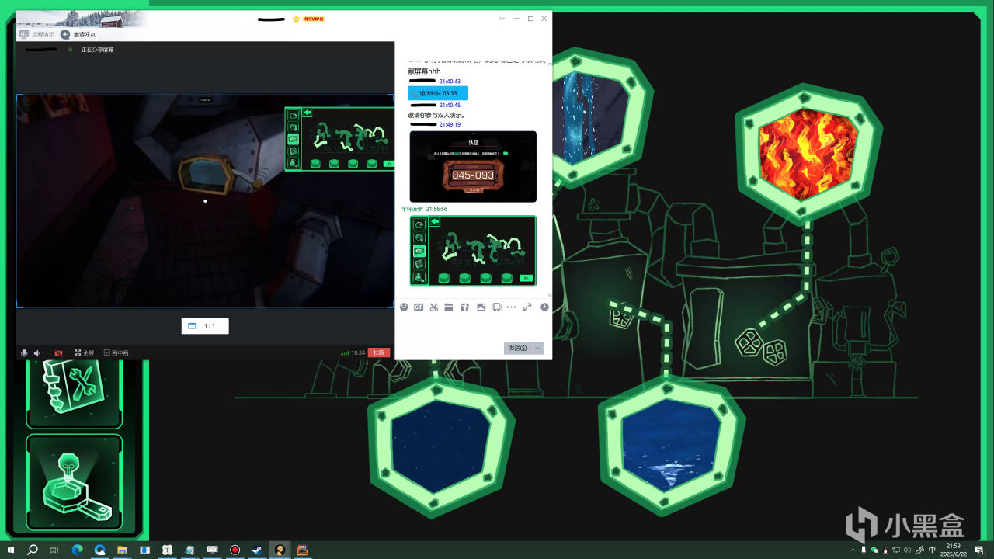Switch to fullscreen (全屏) view
This screenshot has height=559, width=994.
84,353
